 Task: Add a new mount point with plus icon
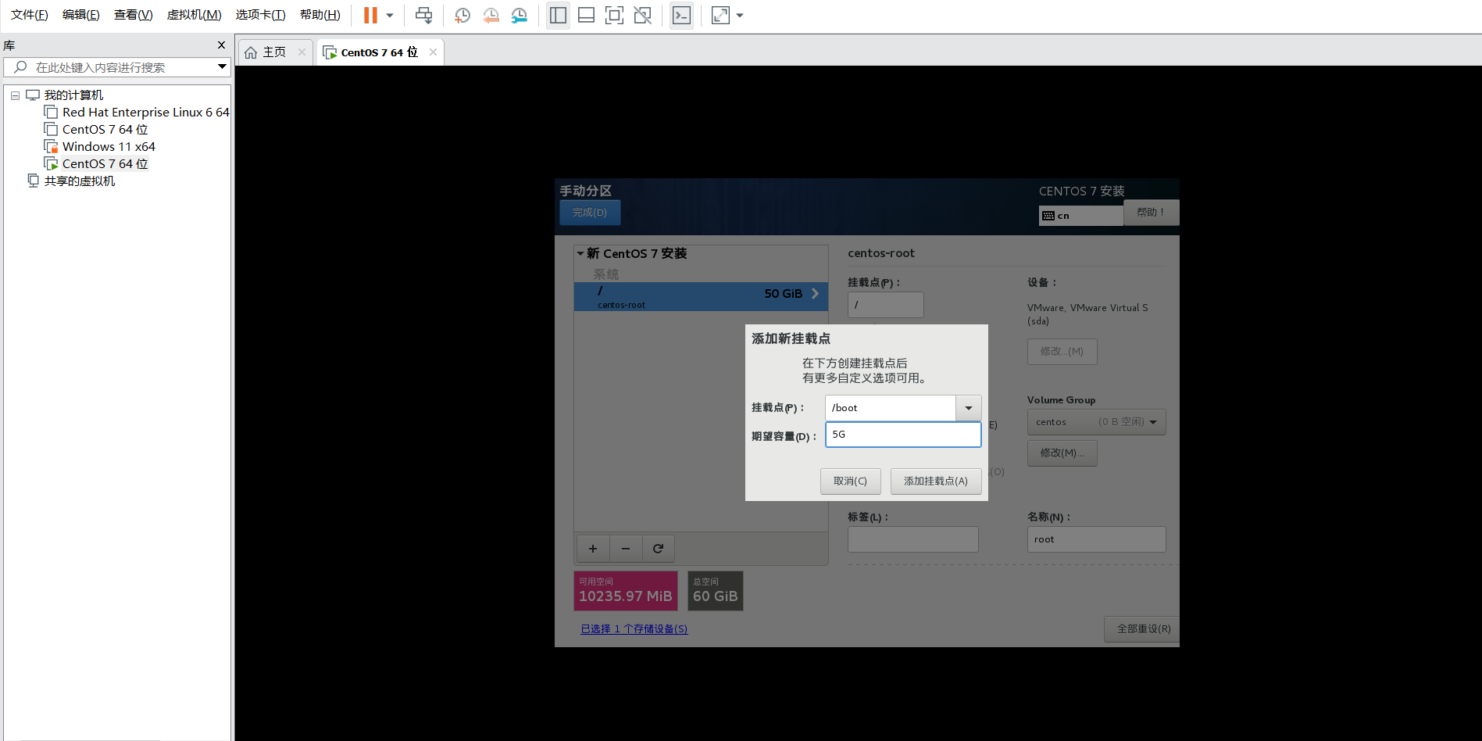[593, 549]
